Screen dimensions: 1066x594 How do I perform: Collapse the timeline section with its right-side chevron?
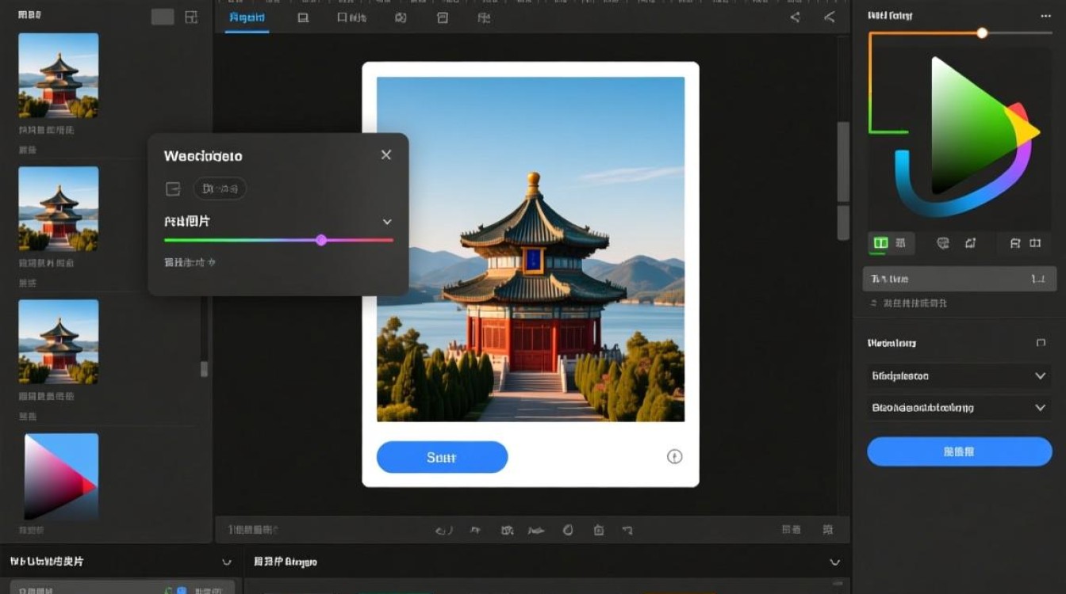pyautogui.click(x=834, y=562)
